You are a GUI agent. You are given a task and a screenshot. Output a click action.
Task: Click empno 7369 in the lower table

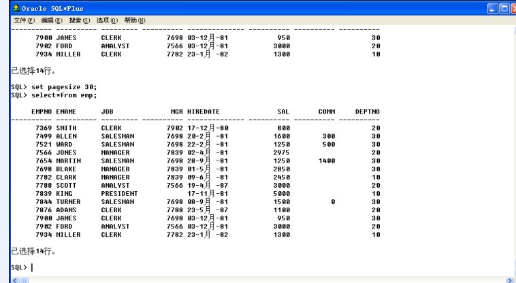pyautogui.click(x=44, y=128)
